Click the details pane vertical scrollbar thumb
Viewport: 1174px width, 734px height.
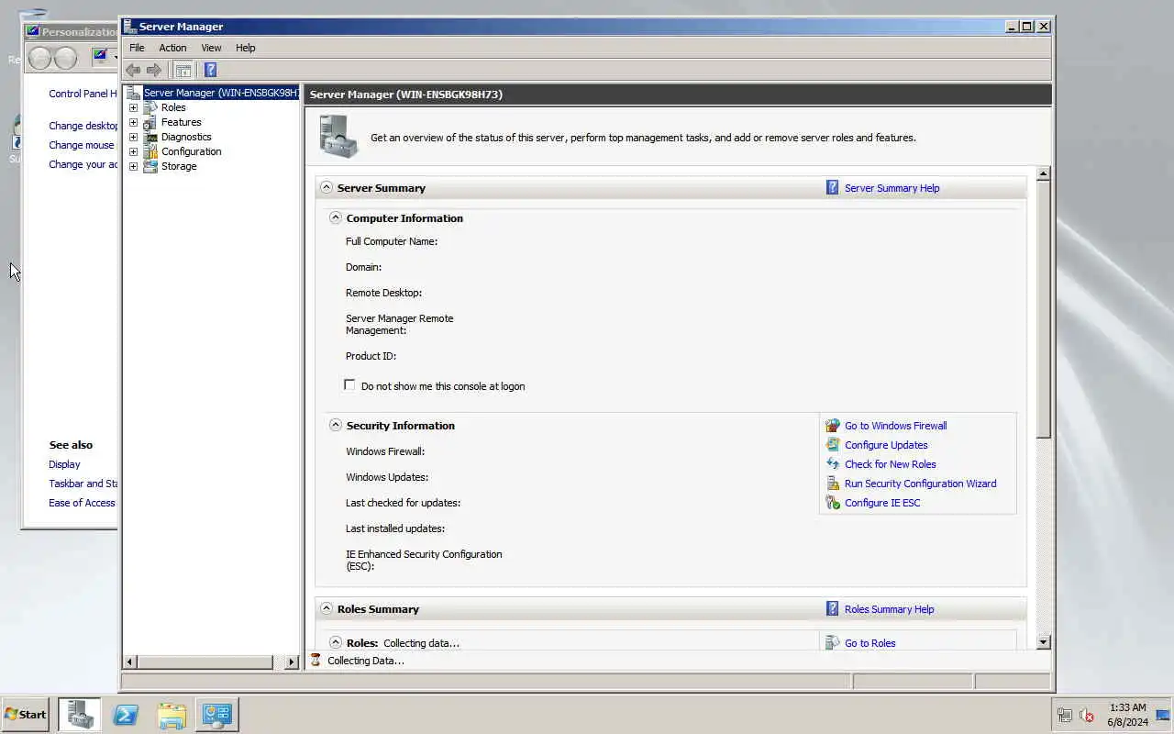click(1044, 308)
